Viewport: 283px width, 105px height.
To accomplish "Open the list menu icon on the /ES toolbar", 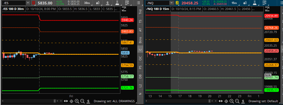I will 139,3.
